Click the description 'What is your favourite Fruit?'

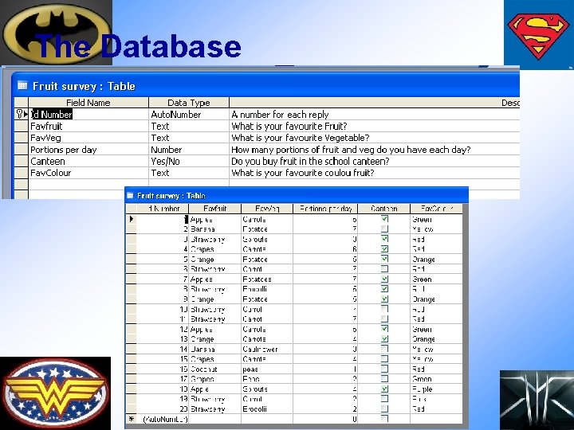[x=289, y=126]
